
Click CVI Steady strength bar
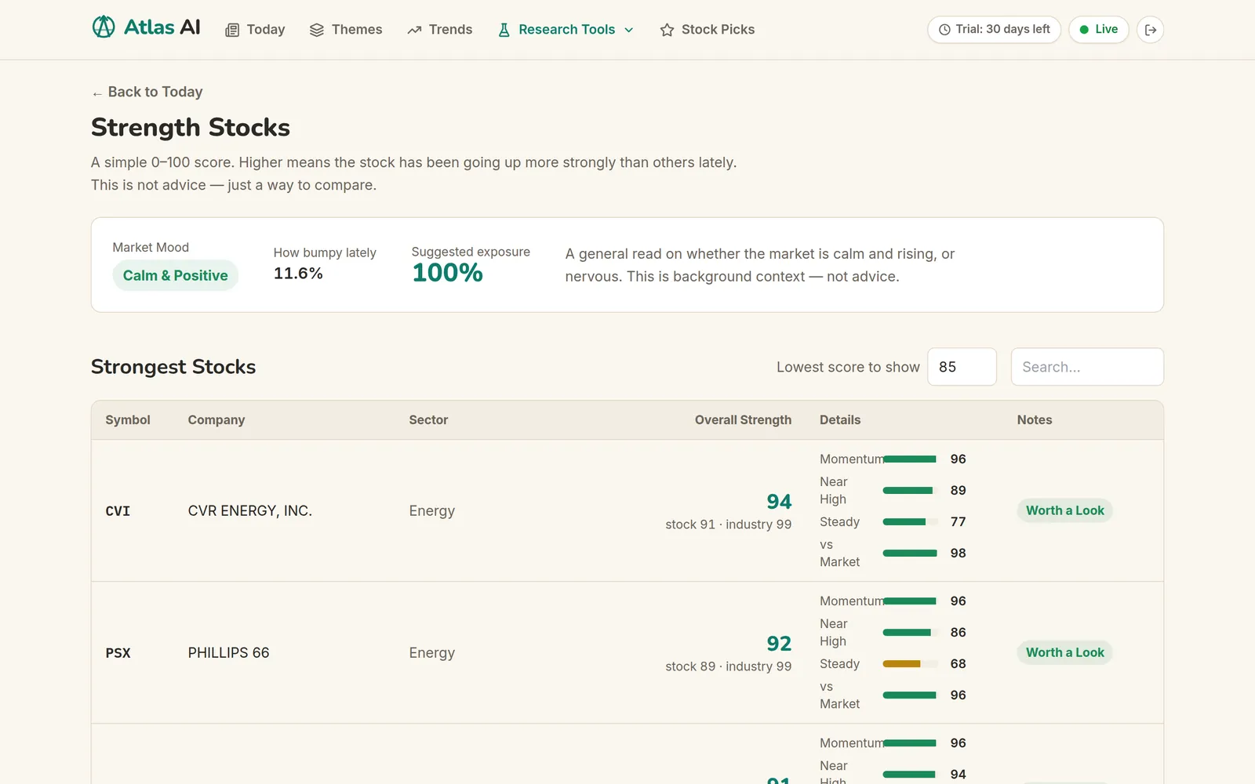point(910,522)
